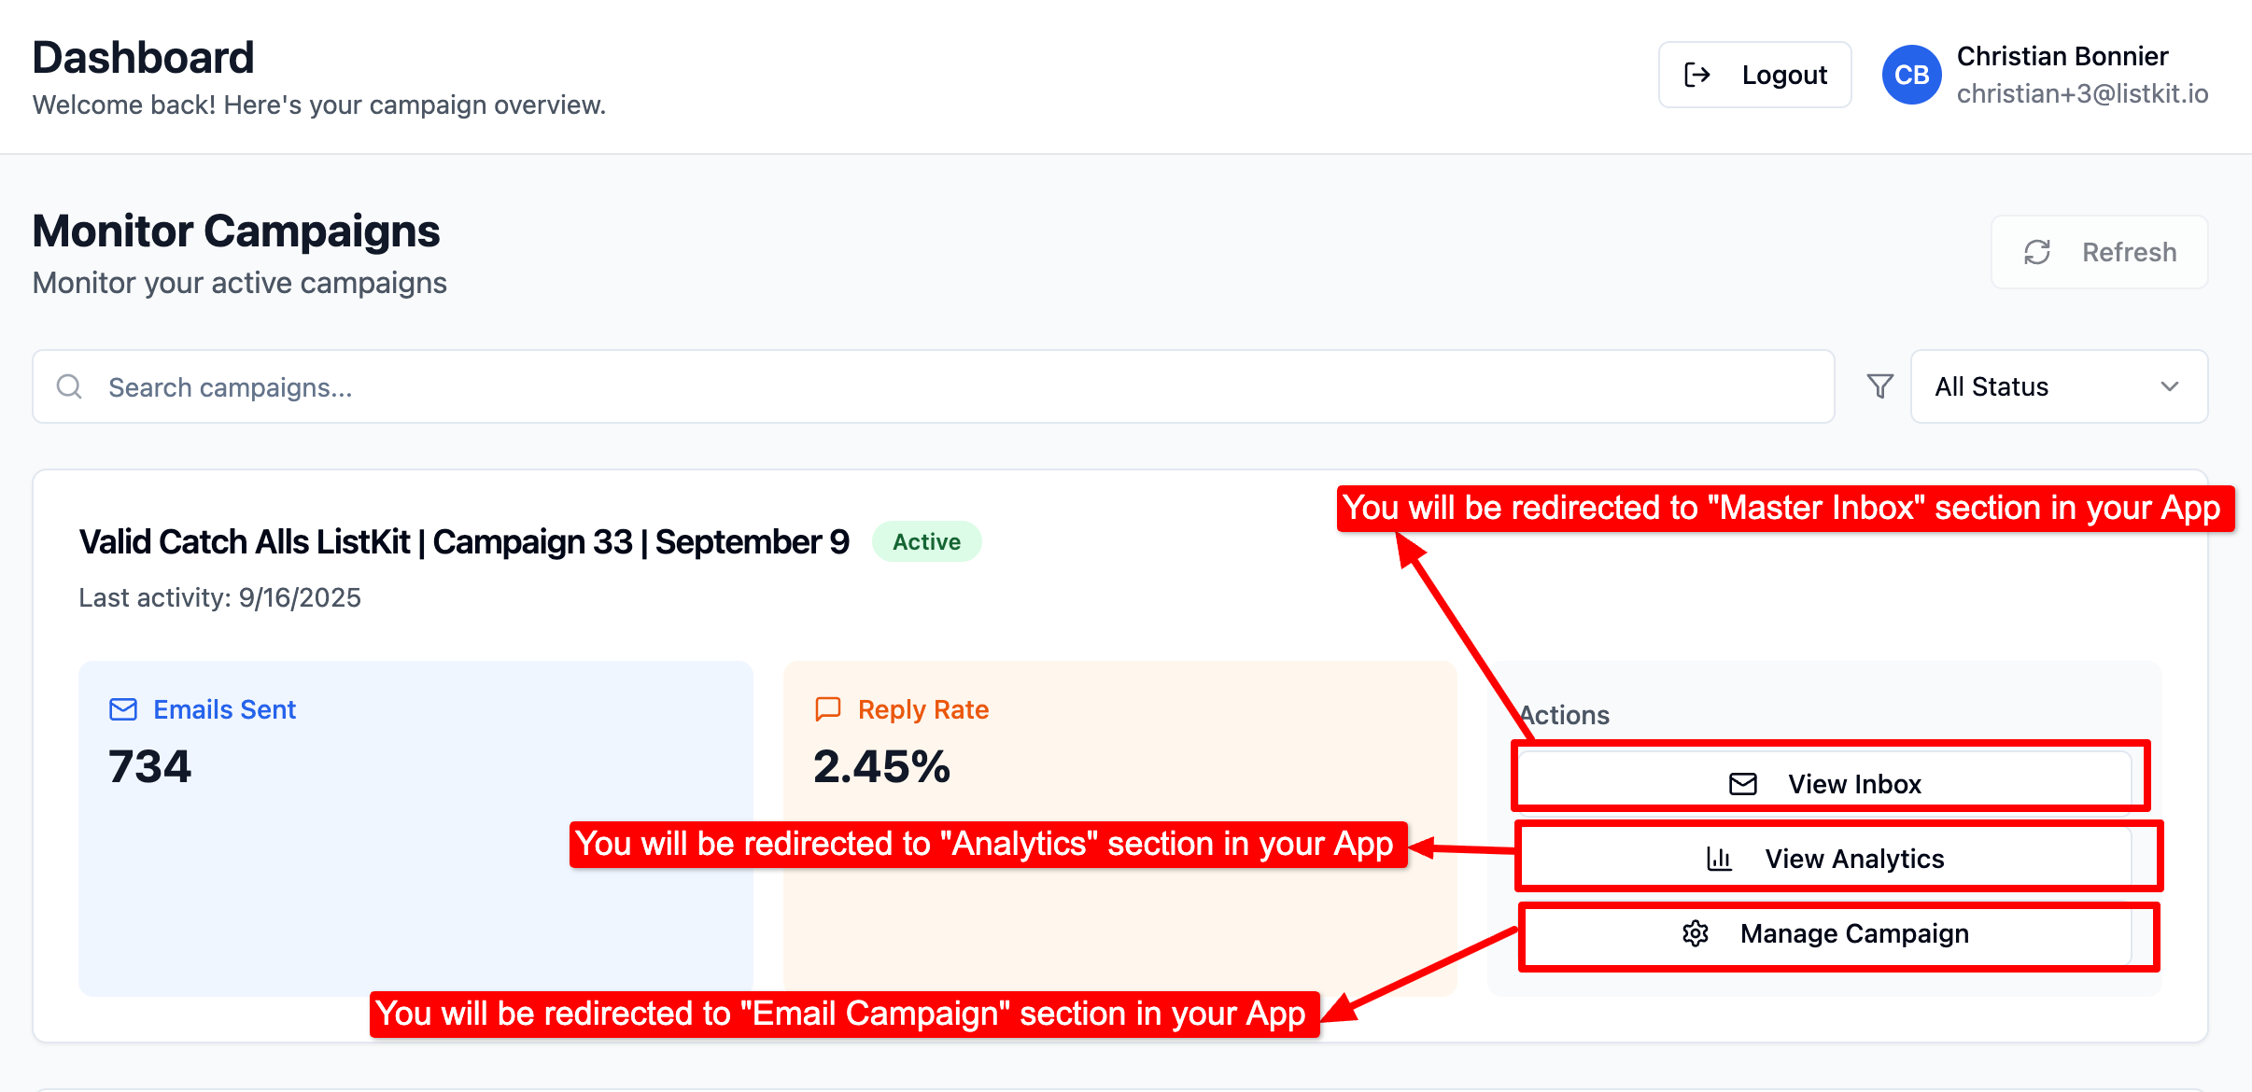Image resolution: width=2252 pixels, height=1092 pixels.
Task: Click the CB user avatar
Action: [x=1911, y=75]
